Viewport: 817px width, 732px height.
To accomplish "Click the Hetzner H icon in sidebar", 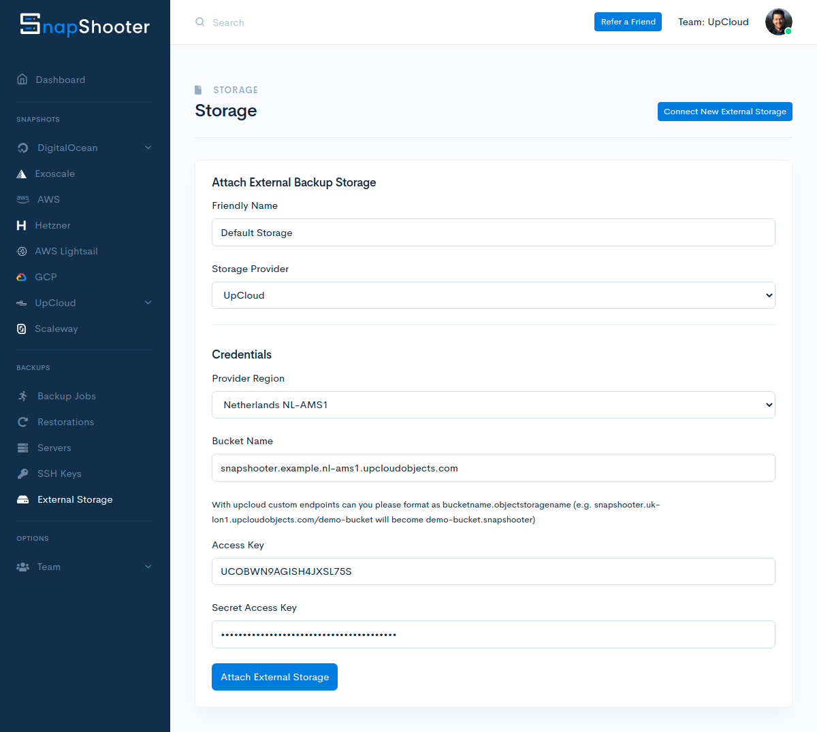I will click(22, 225).
